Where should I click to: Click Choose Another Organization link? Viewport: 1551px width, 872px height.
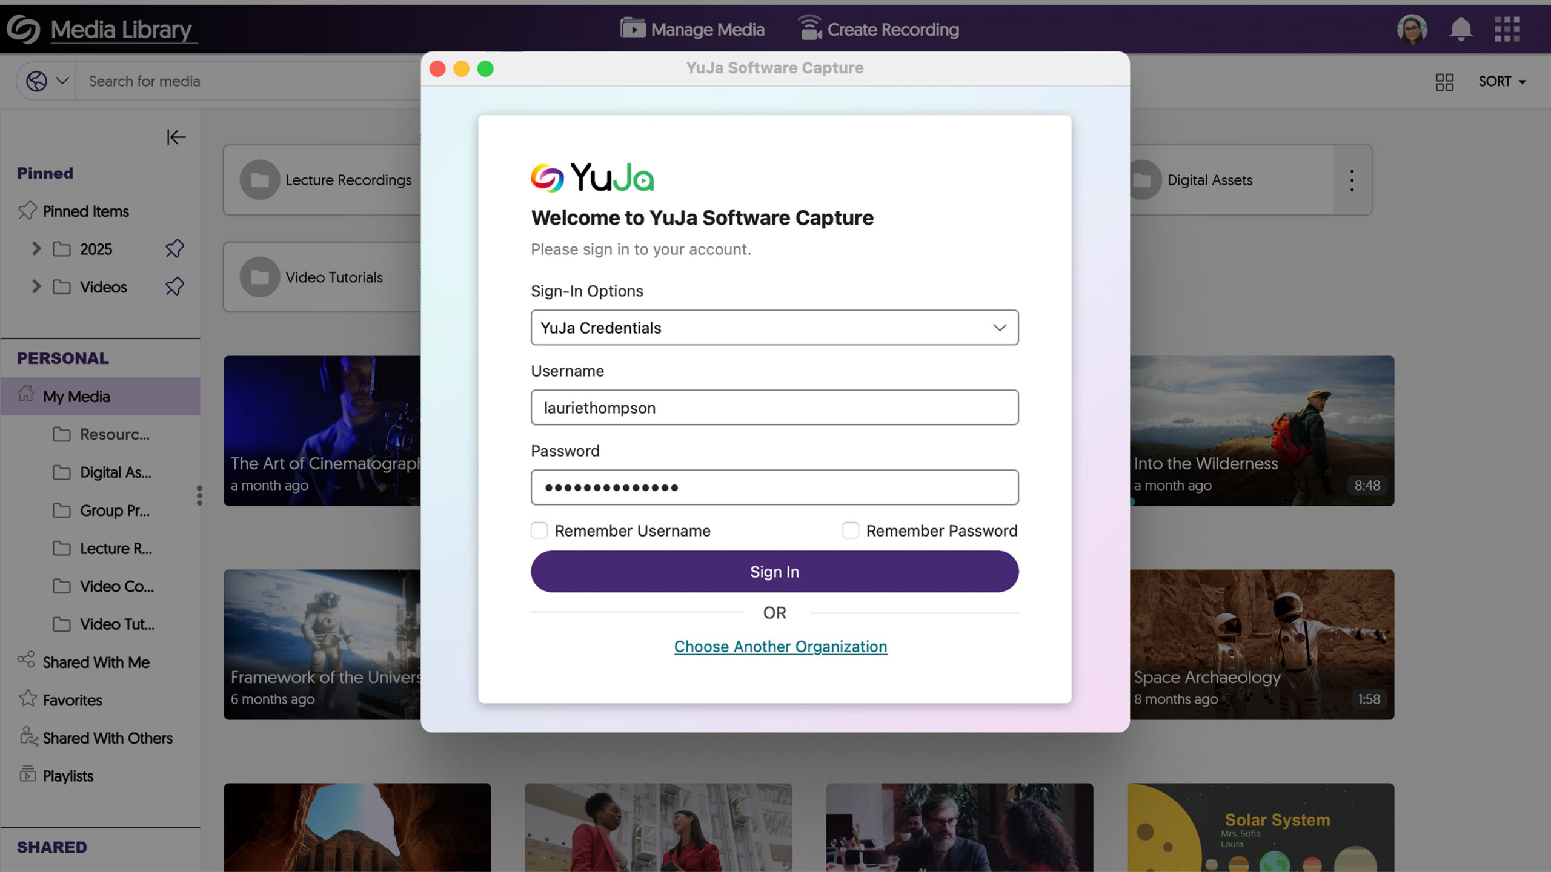[780, 646]
